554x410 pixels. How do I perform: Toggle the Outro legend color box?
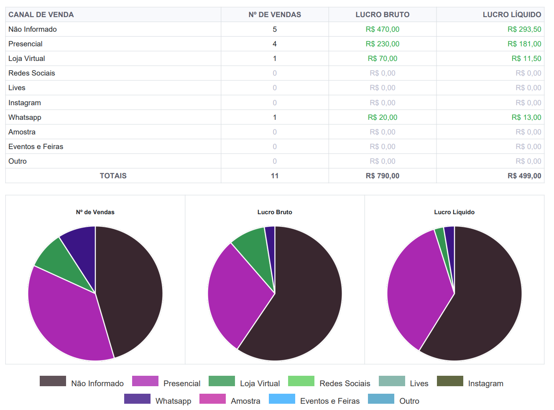tap(381, 399)
